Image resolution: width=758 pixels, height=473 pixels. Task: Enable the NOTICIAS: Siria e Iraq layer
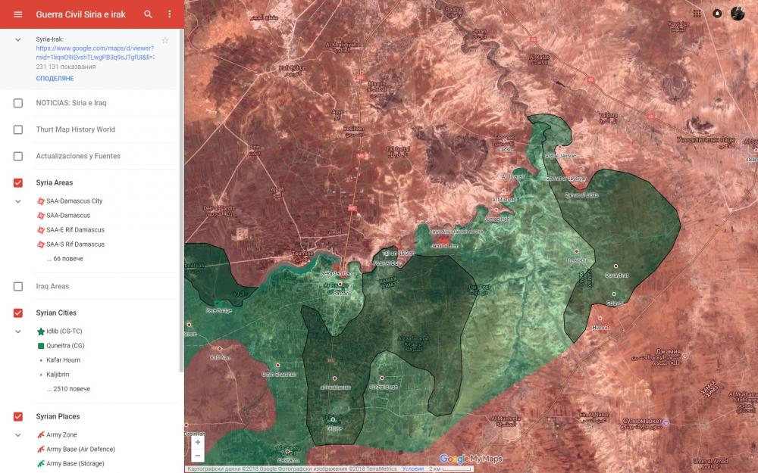pos(18,103)
